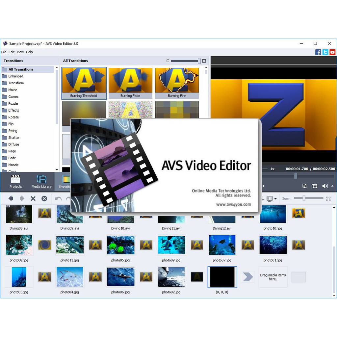The width and height of the screenshot is (337, 337).
Task: Take a snapshot with the camera icon
Action: (x=315, y=186)
